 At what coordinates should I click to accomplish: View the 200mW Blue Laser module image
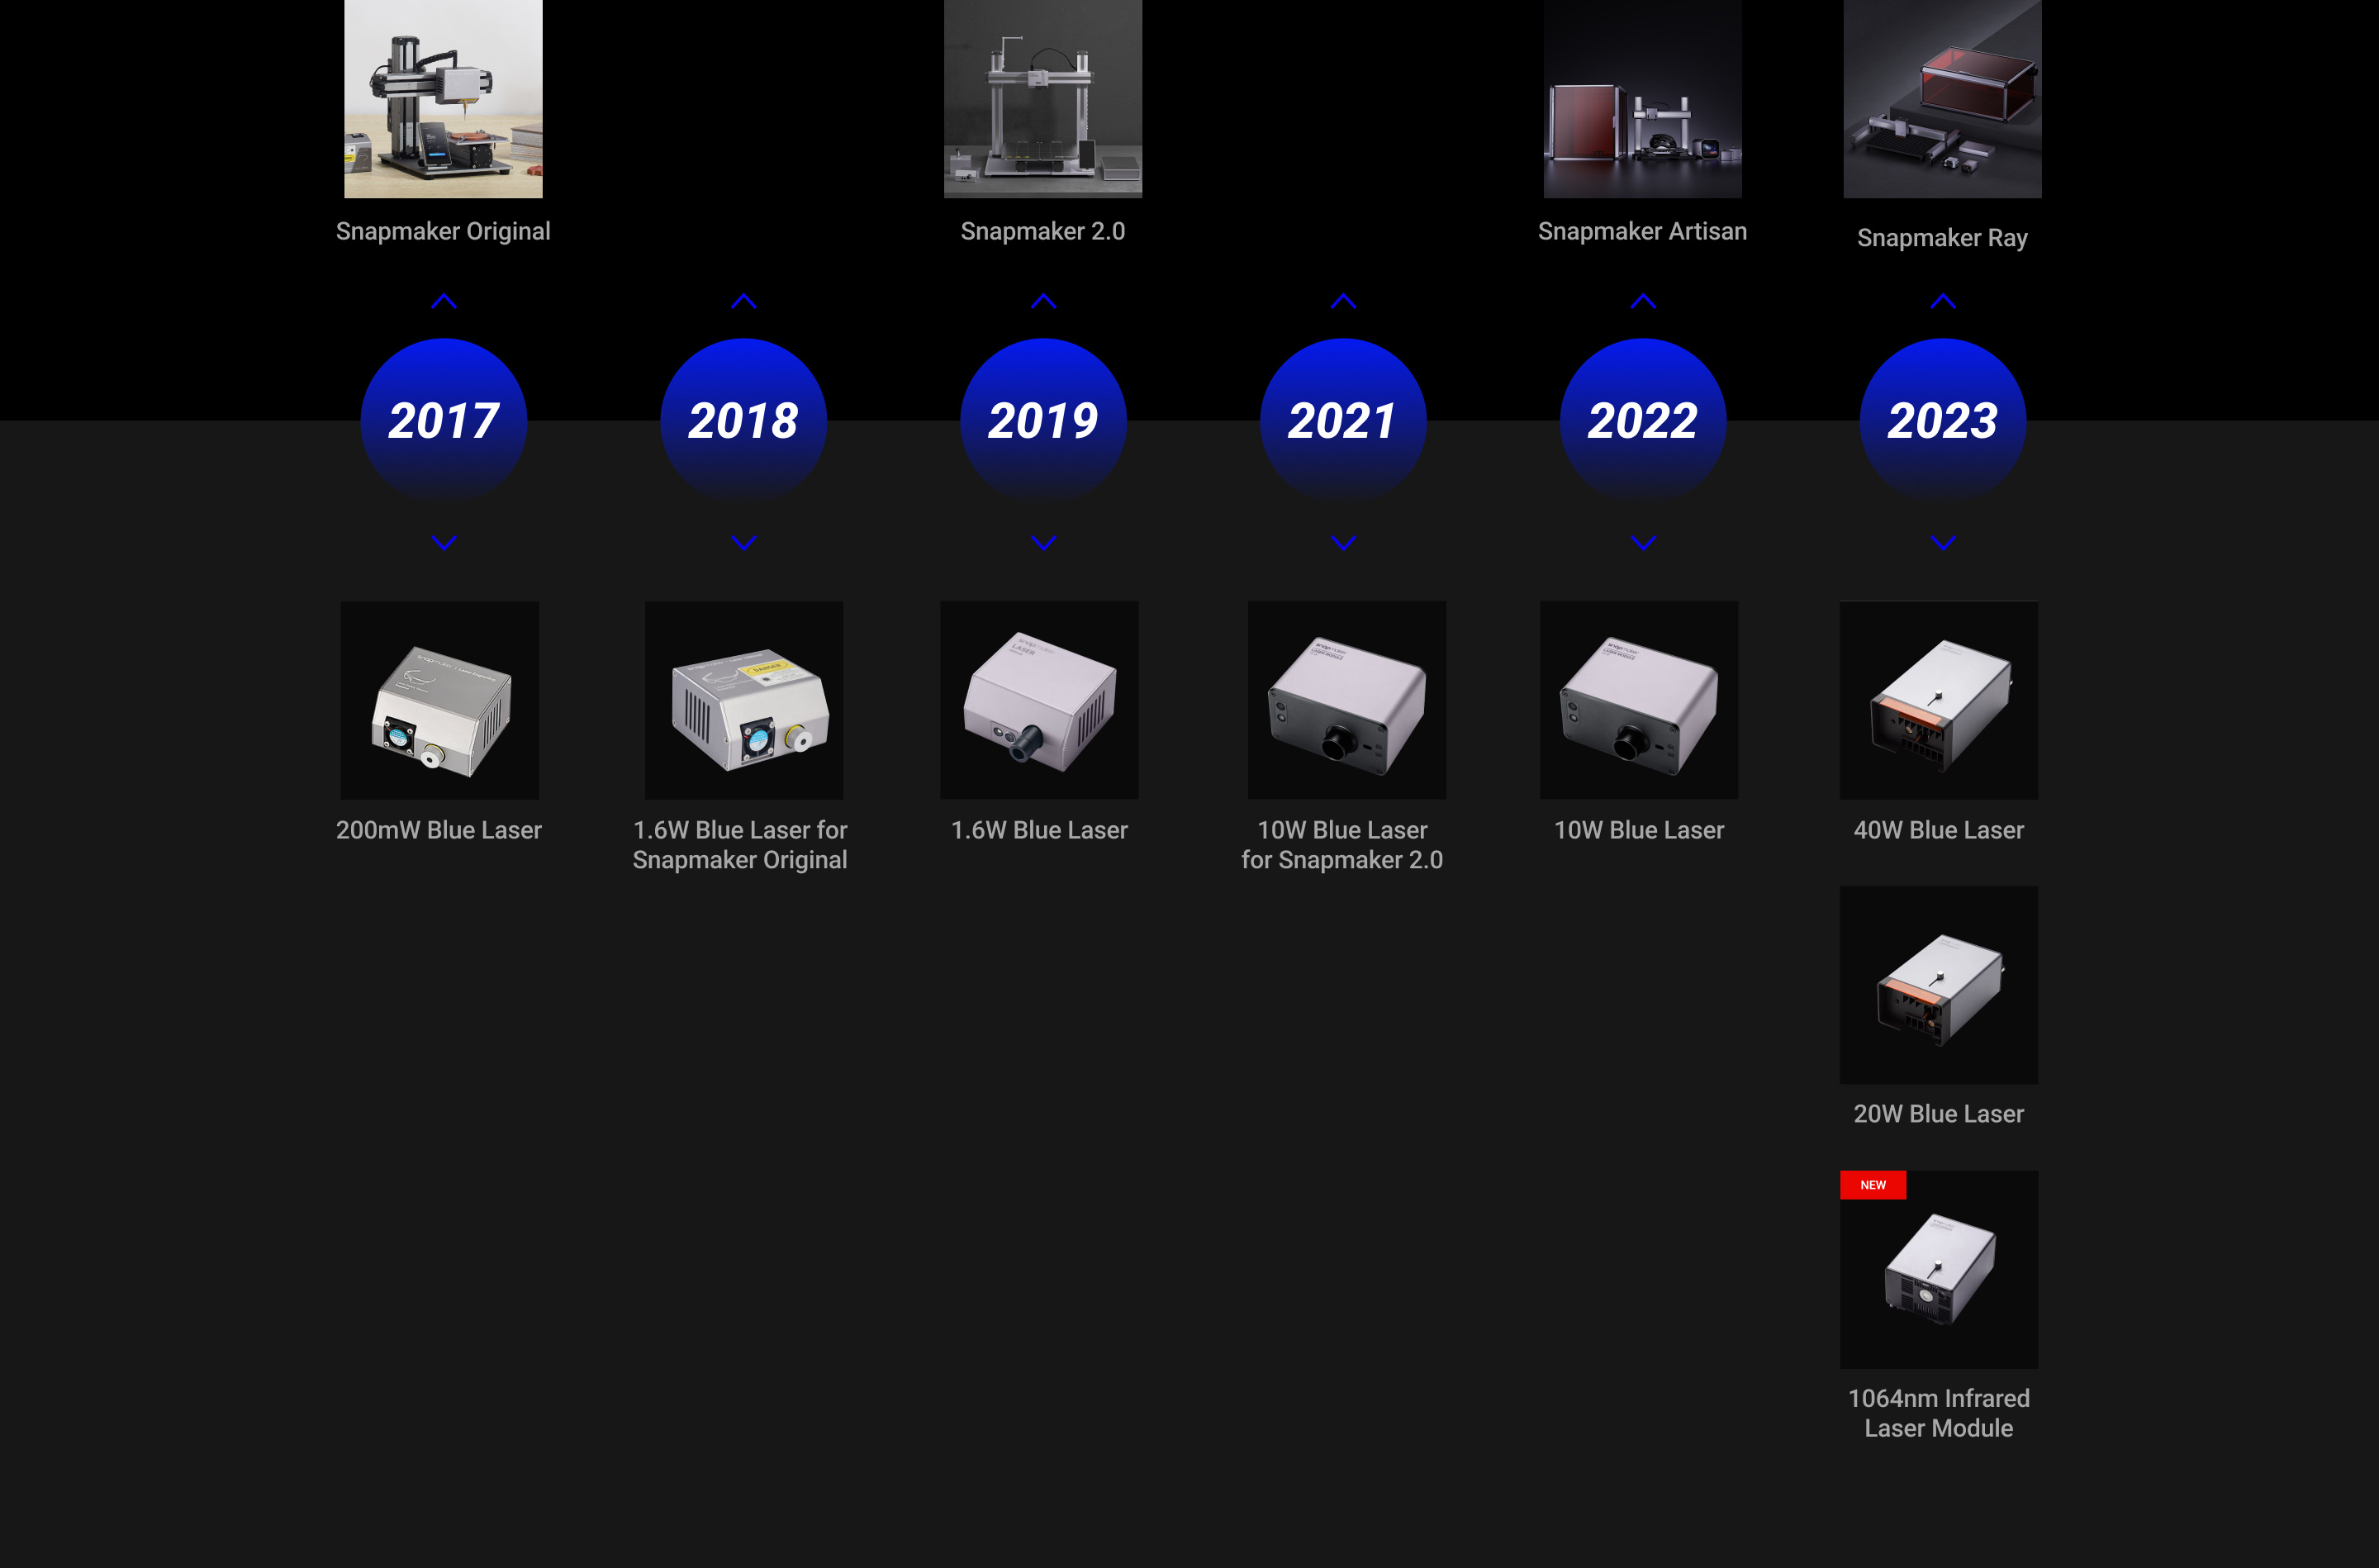439,700
